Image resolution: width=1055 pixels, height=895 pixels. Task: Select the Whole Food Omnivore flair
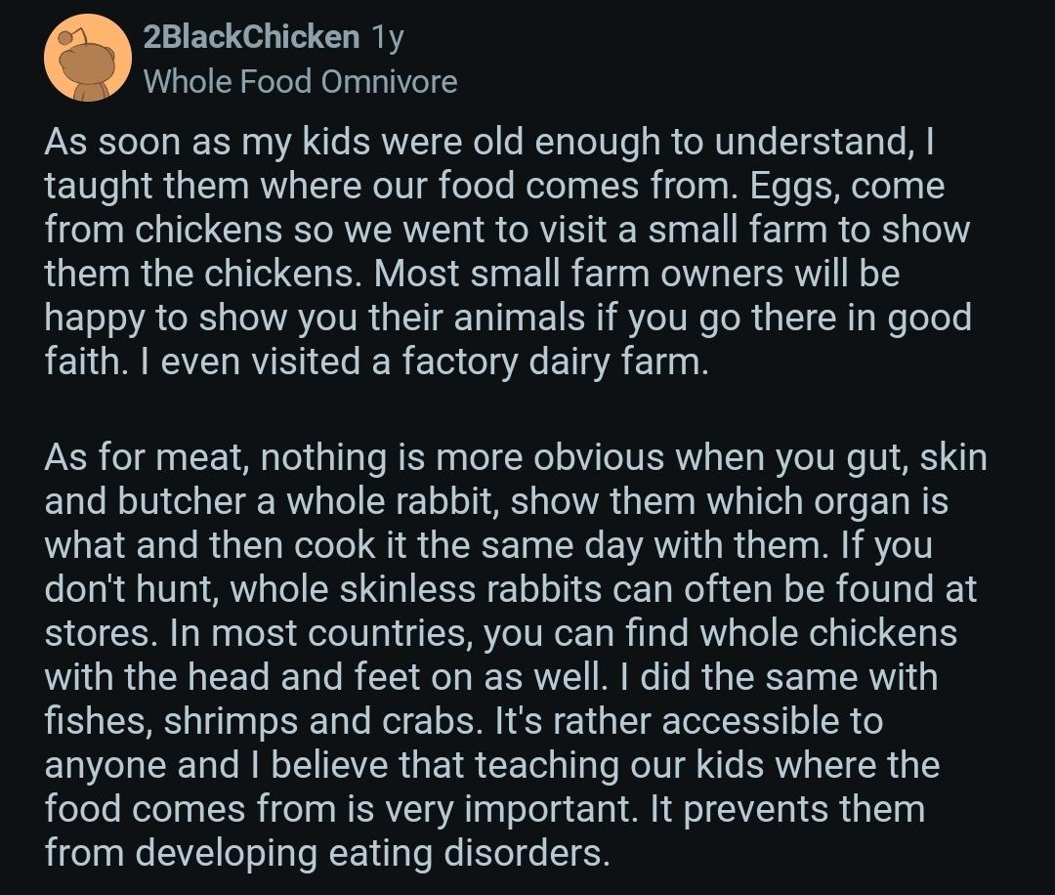click(x=300, y=82)
